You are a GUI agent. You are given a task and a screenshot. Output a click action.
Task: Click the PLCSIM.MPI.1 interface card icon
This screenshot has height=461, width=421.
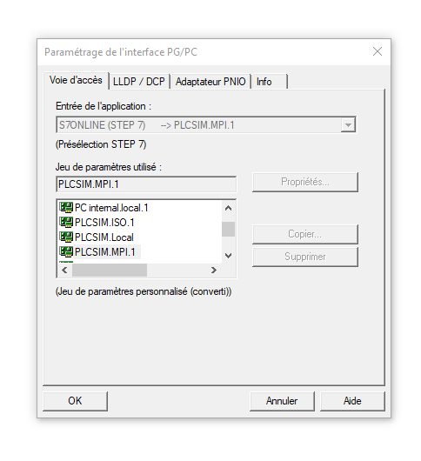click(66, 251)
